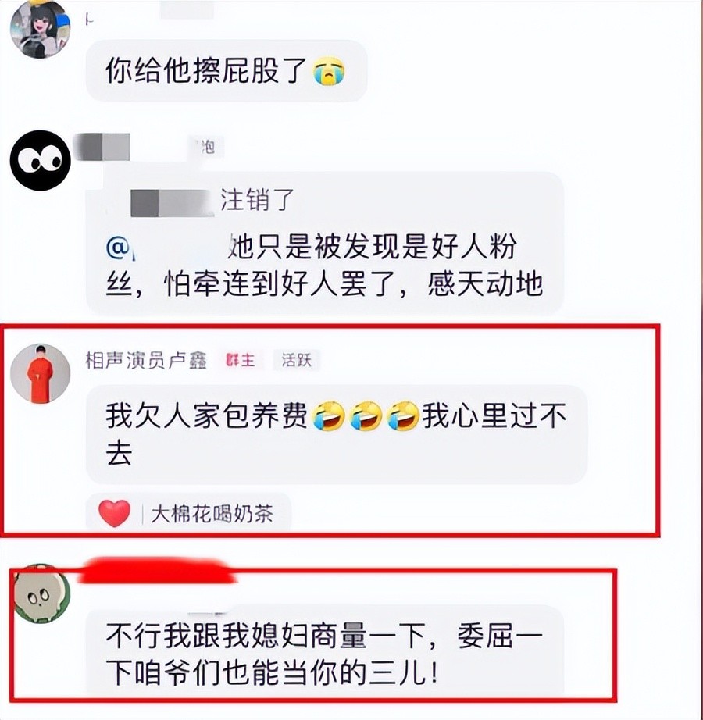Tap the crying emoji after 擦屁股了
Viewport: 703px width, 720px height.
pos(329,72)
